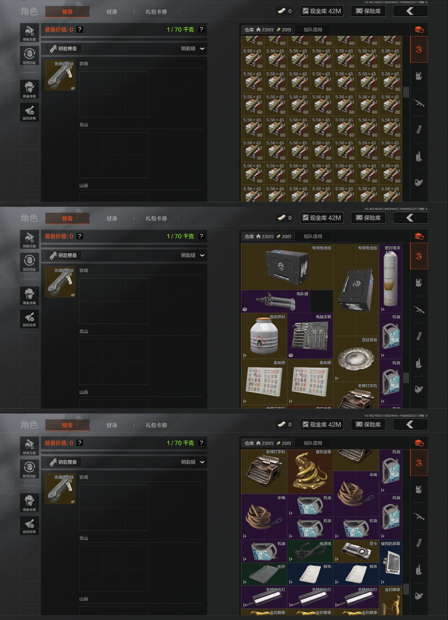Viewport: 448px width, 620px height.
Task: Open 装备方案 loadout icon in top screenshot
Action: tap(29, 32)
